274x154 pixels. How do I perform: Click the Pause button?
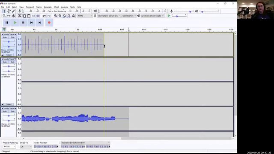click(7, 23)
